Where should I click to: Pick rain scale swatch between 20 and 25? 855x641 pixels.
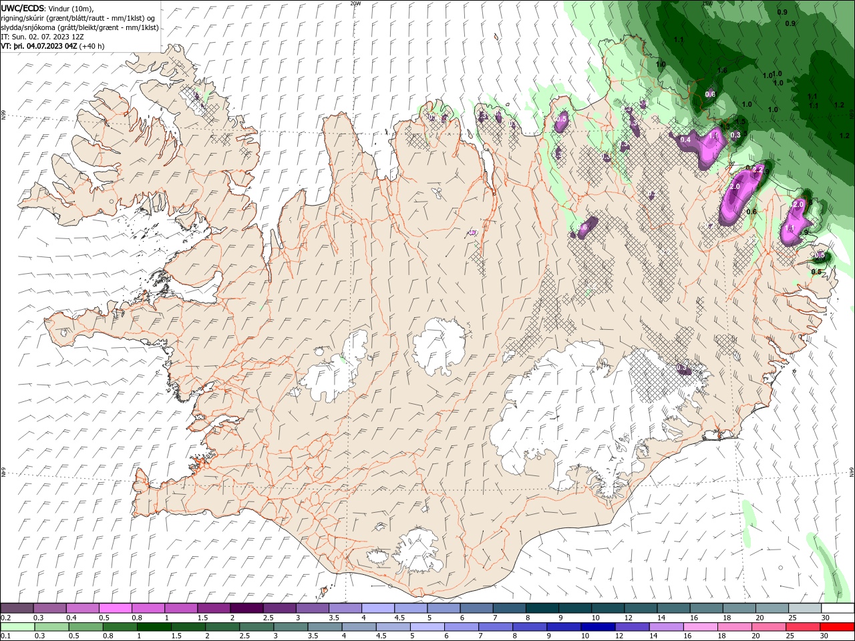tap(768, 627)
